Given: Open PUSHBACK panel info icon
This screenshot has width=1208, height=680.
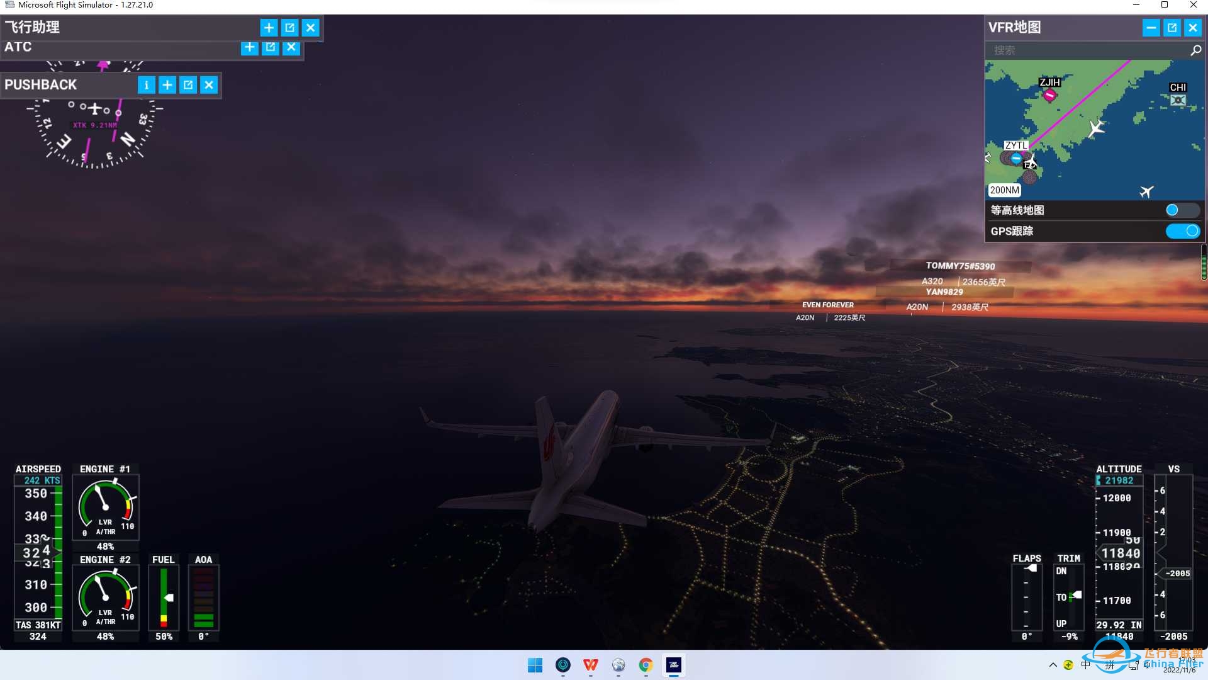Looking at the screenshot, I should pyautogui.click(x=146, y=85).
